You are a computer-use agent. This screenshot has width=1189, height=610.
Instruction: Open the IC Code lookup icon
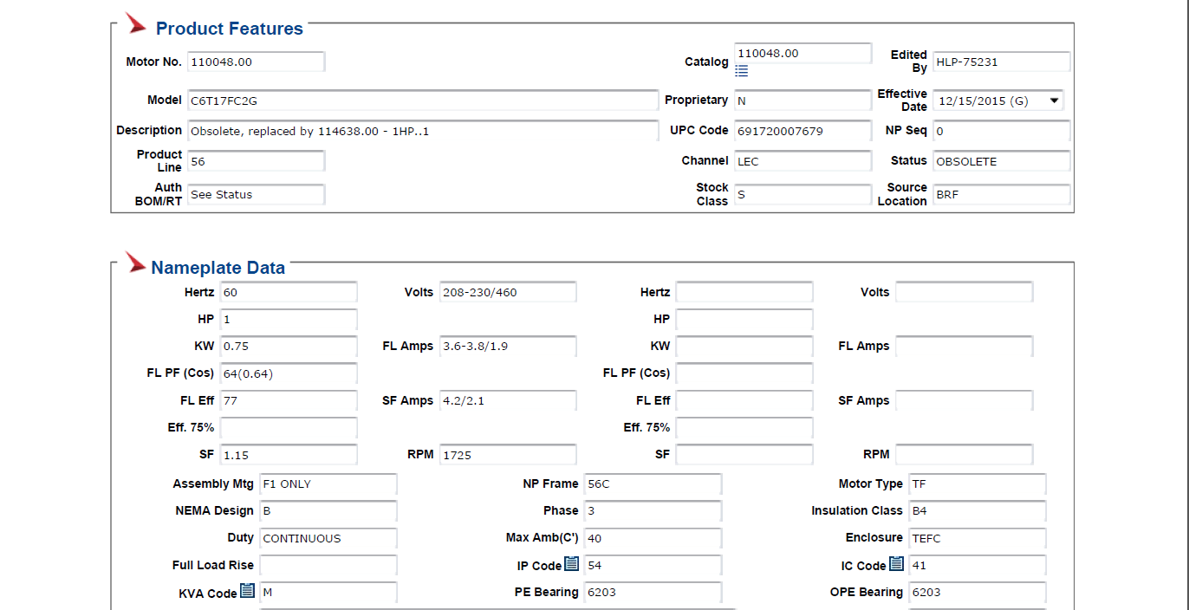click(896, 564)
